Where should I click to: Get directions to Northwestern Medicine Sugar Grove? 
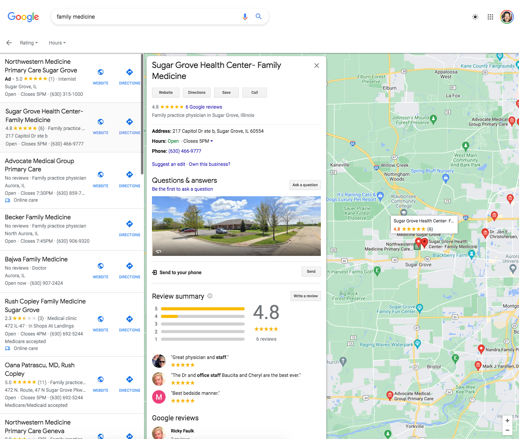tap(130, 77)
